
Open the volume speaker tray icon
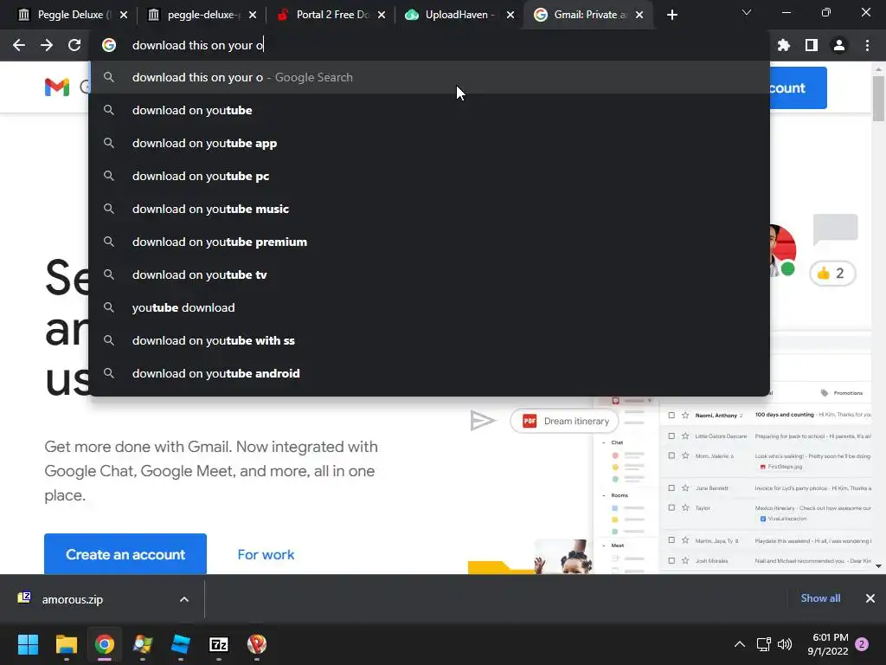pos(784,644)
